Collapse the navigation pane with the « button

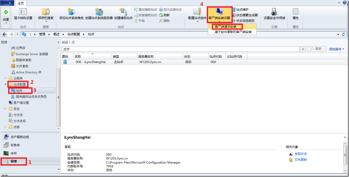coord(59,42)
